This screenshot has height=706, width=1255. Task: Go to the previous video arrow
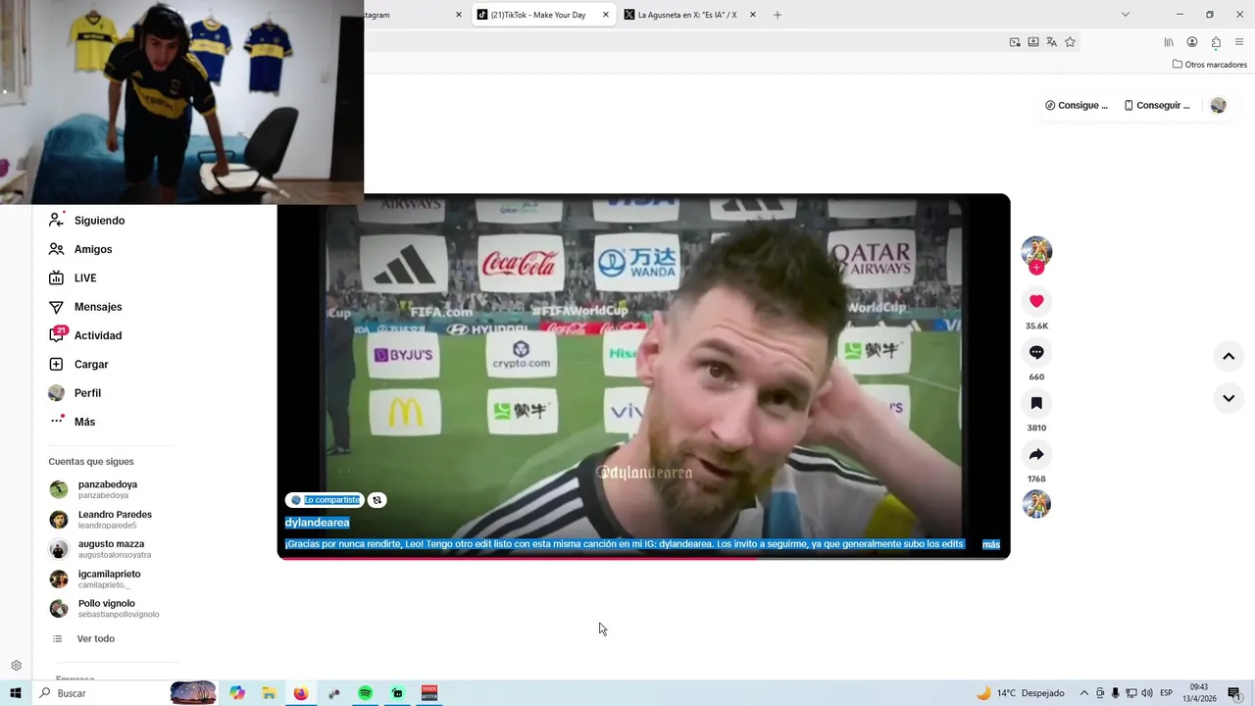click(x=1229, y=356)
